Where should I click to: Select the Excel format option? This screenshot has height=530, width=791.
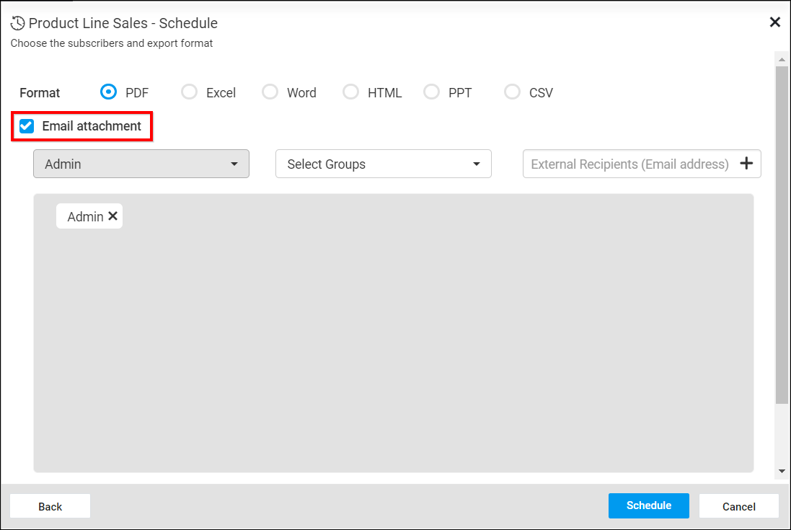pos(189,92)
